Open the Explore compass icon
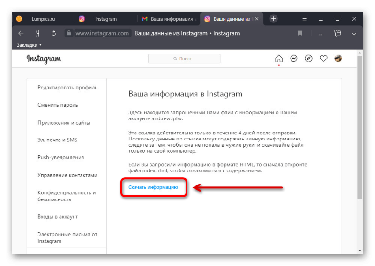375x266 pixels. pos(308,59)
